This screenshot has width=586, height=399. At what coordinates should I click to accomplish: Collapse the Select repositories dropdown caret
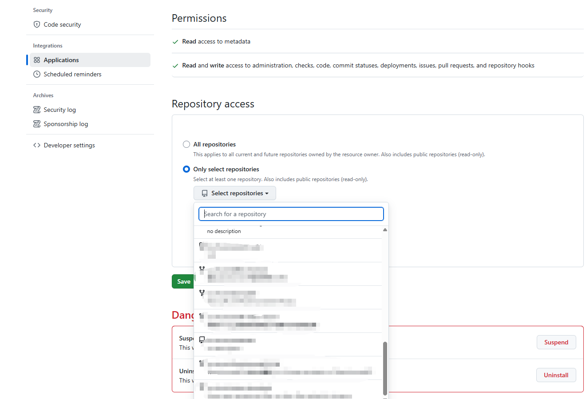tap(267, 194)
